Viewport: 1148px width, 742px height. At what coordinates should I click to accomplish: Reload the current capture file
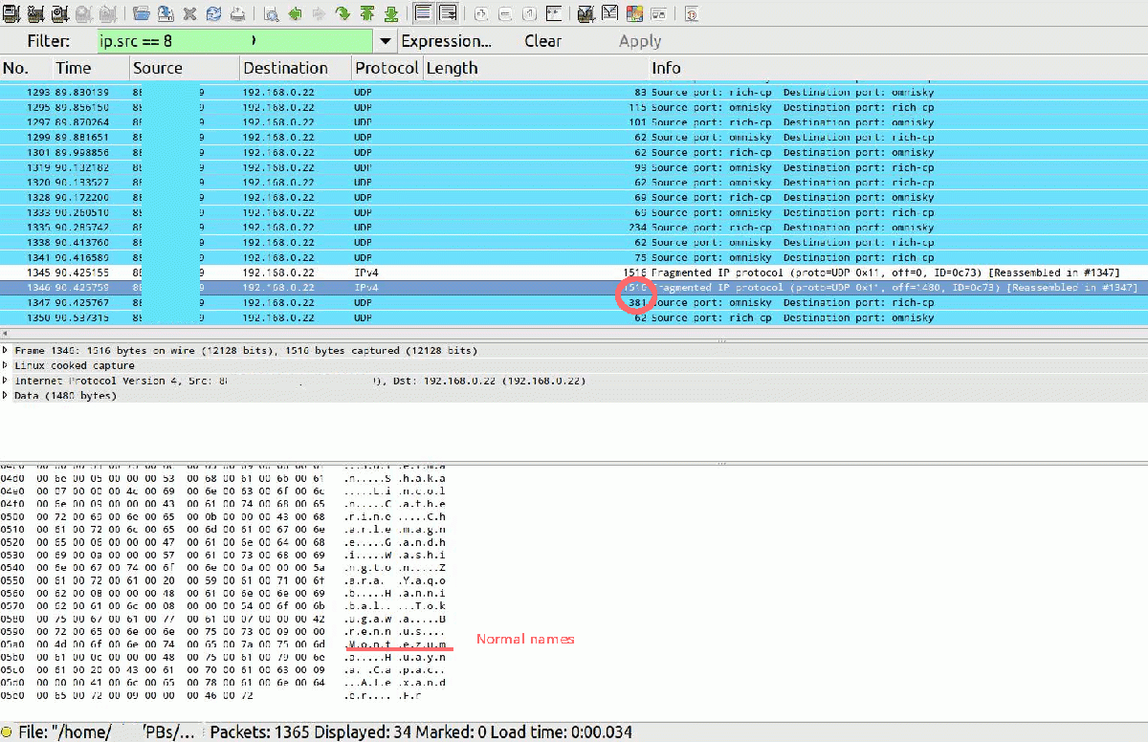pos(213,13)
